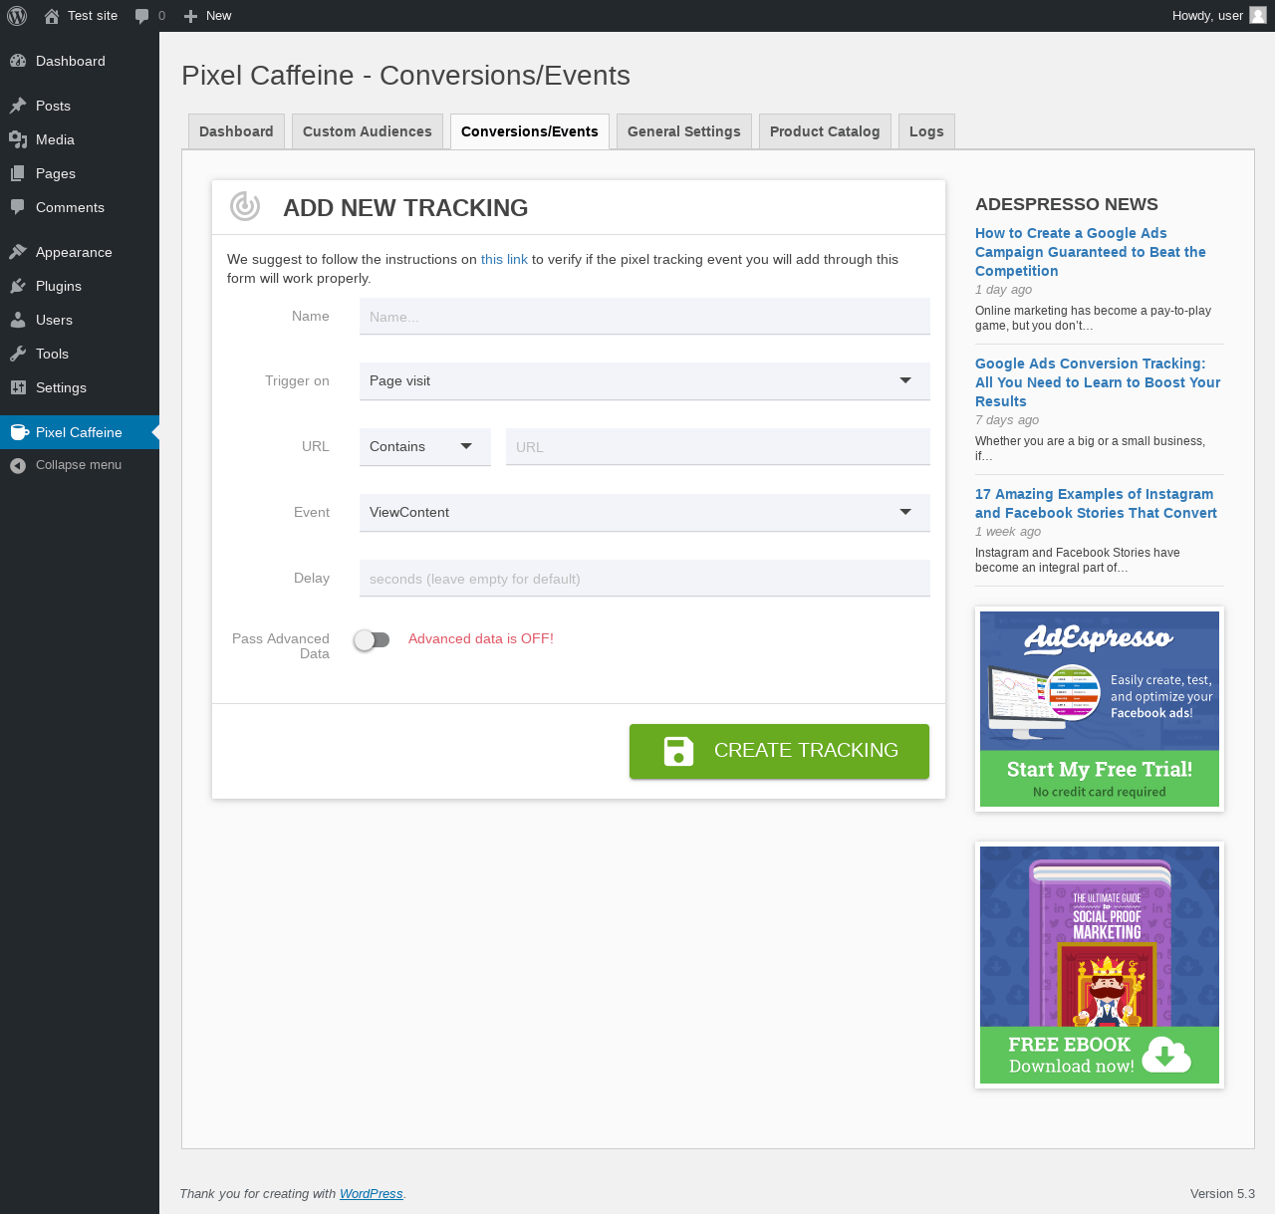
Task: Open the Event ViewContent dropdown
Action: [x=643, y=512]
